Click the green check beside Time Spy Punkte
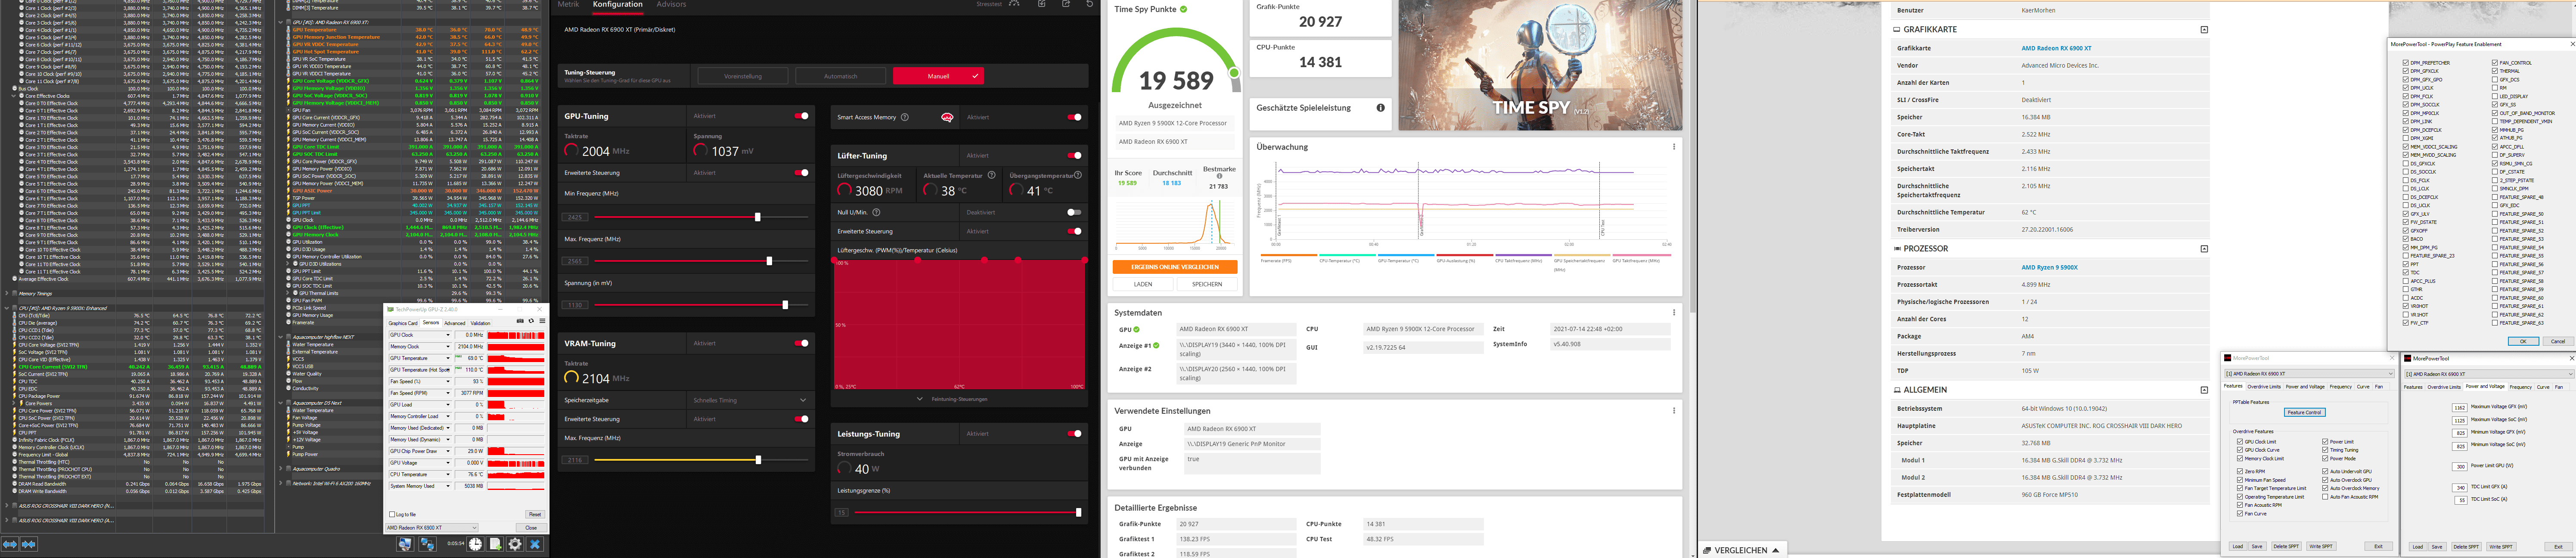The height and width of the screenshot is (558, 2576). (x=1183, y=9)
